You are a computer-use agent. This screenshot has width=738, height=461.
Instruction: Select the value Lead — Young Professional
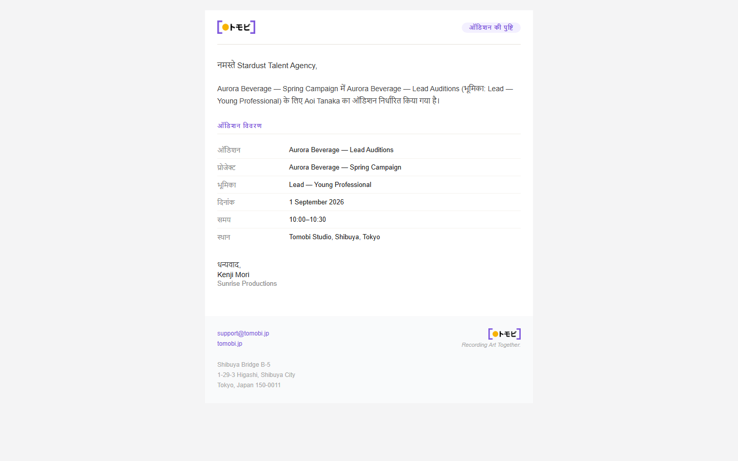pyautogui.click(x=330, y=185)
